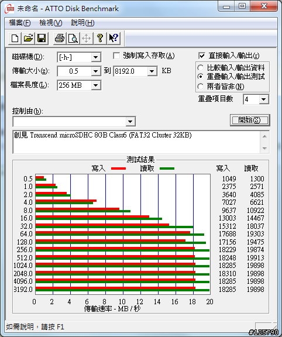This screenshot has width=282, height=337.
Task: Click the description box scroll up arrow
Action: 264,136
